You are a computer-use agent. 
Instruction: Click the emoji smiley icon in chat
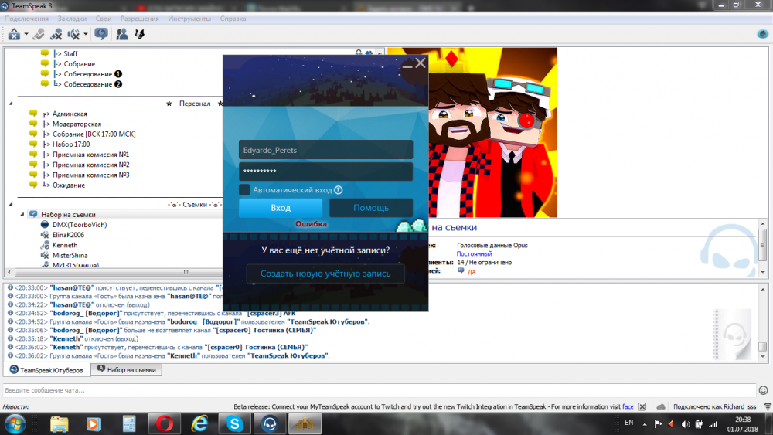coord(764,390)
